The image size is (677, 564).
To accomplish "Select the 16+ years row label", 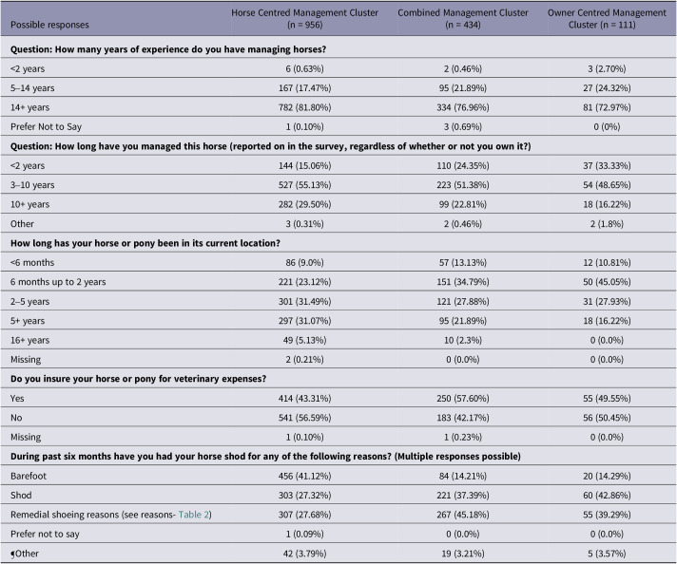I will click(x=29, y=340).
